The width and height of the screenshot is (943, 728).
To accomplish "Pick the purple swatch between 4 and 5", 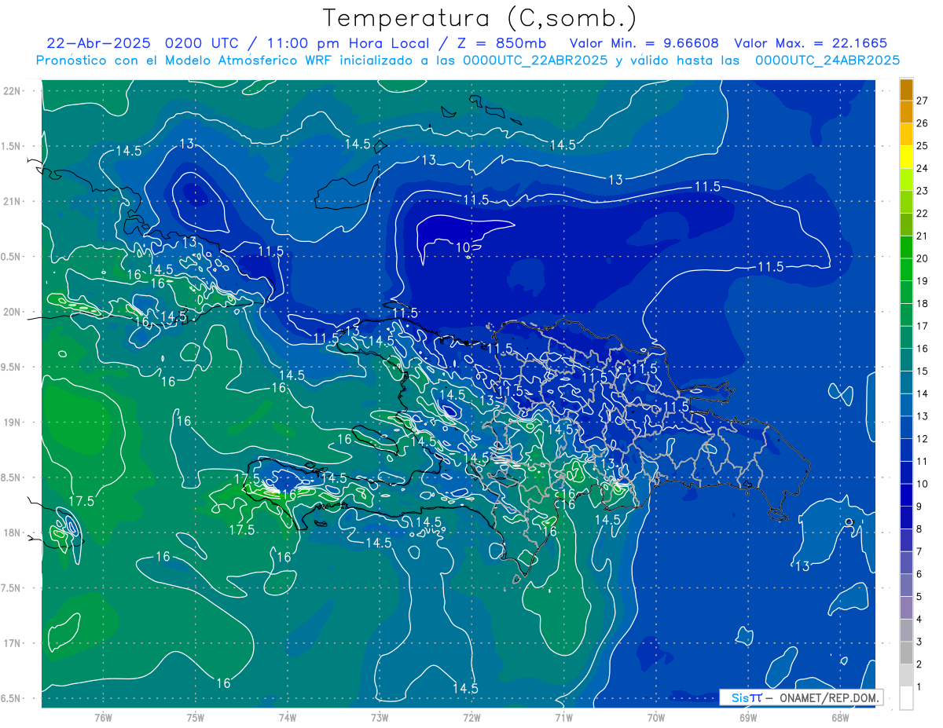I will pyautogui.click(x=906, y=608).
